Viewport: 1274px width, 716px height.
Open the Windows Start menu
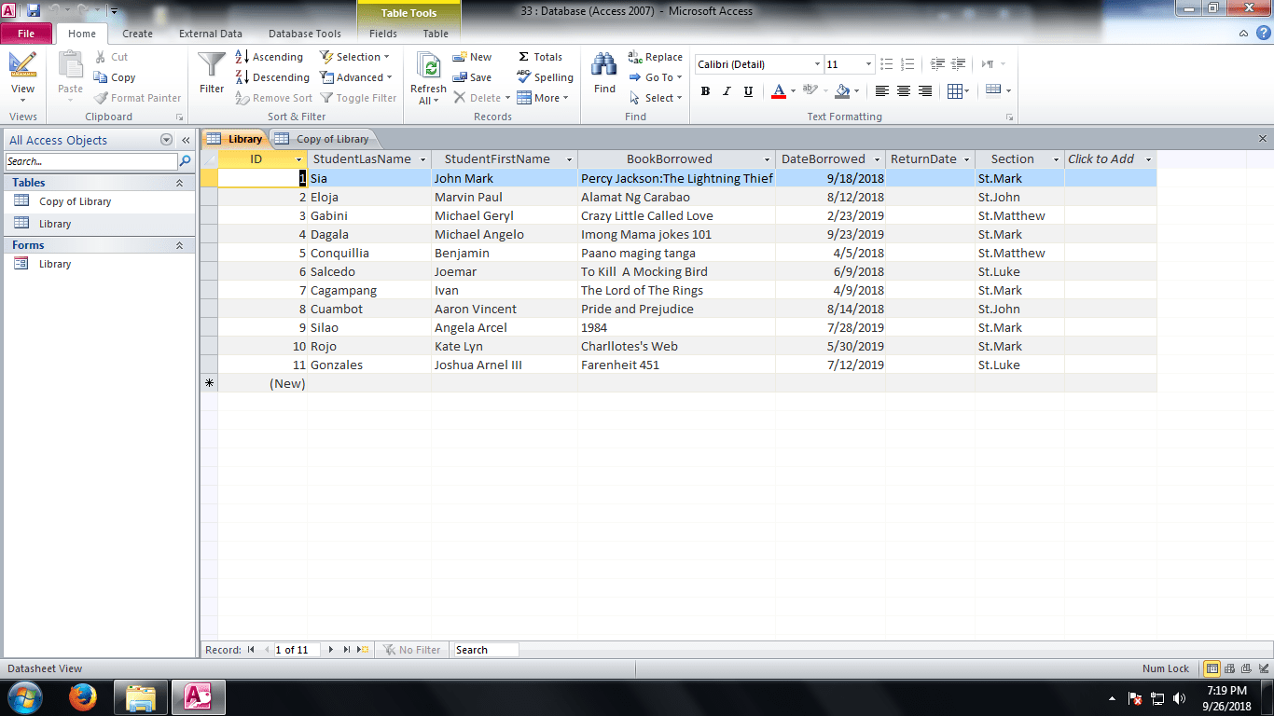23,697
